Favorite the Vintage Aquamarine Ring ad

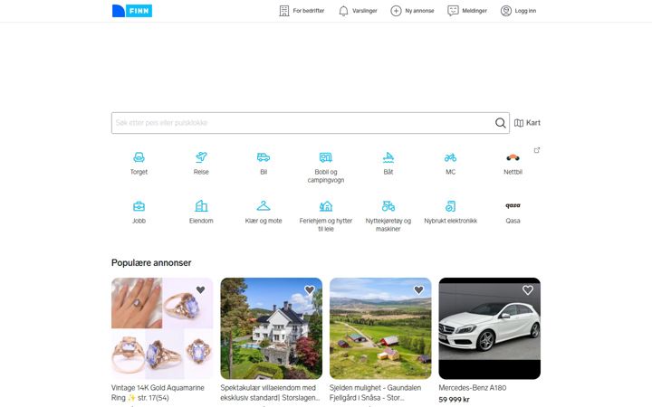(x=200, y=290)
